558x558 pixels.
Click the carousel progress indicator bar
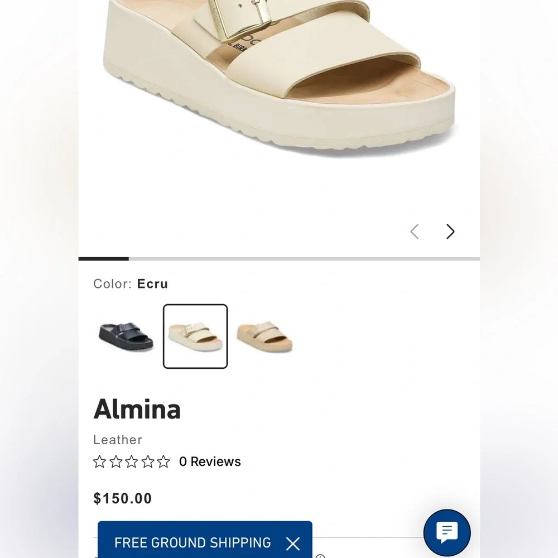(104, 258)
